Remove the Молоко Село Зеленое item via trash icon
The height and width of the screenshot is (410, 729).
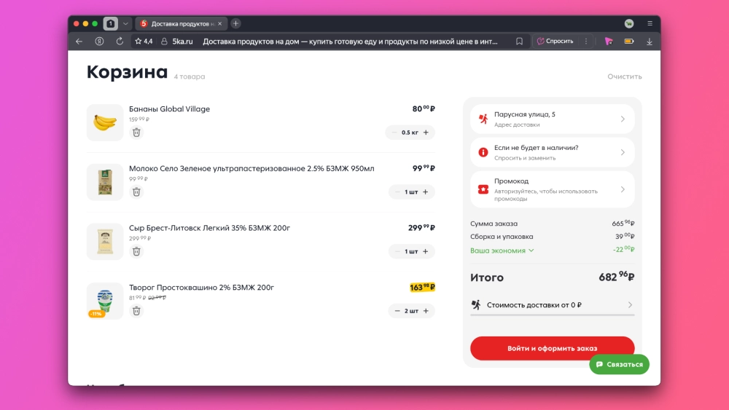(x=136, y=192)
